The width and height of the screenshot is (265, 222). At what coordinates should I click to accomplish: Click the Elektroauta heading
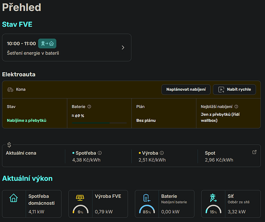(19, 74)
